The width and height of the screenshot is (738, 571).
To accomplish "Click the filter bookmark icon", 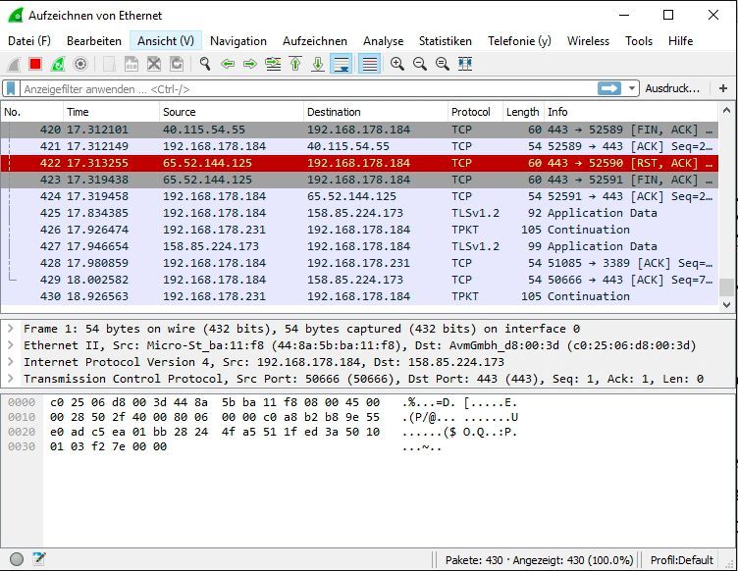I will pos(11,88).
